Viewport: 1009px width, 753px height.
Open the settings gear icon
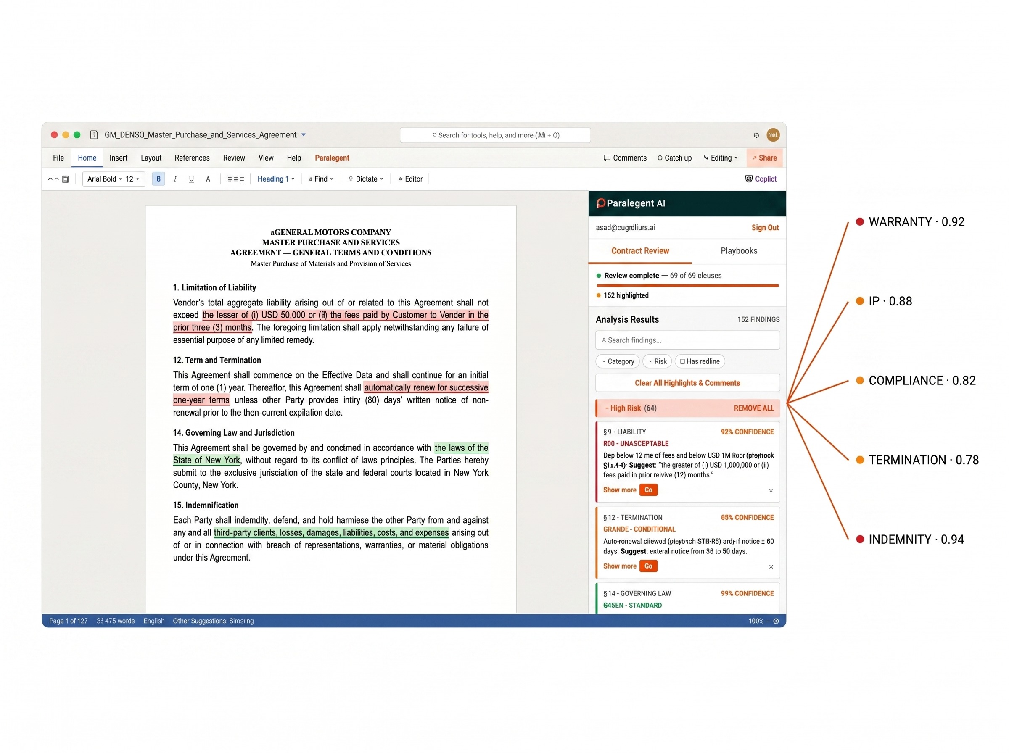point(756,135)
